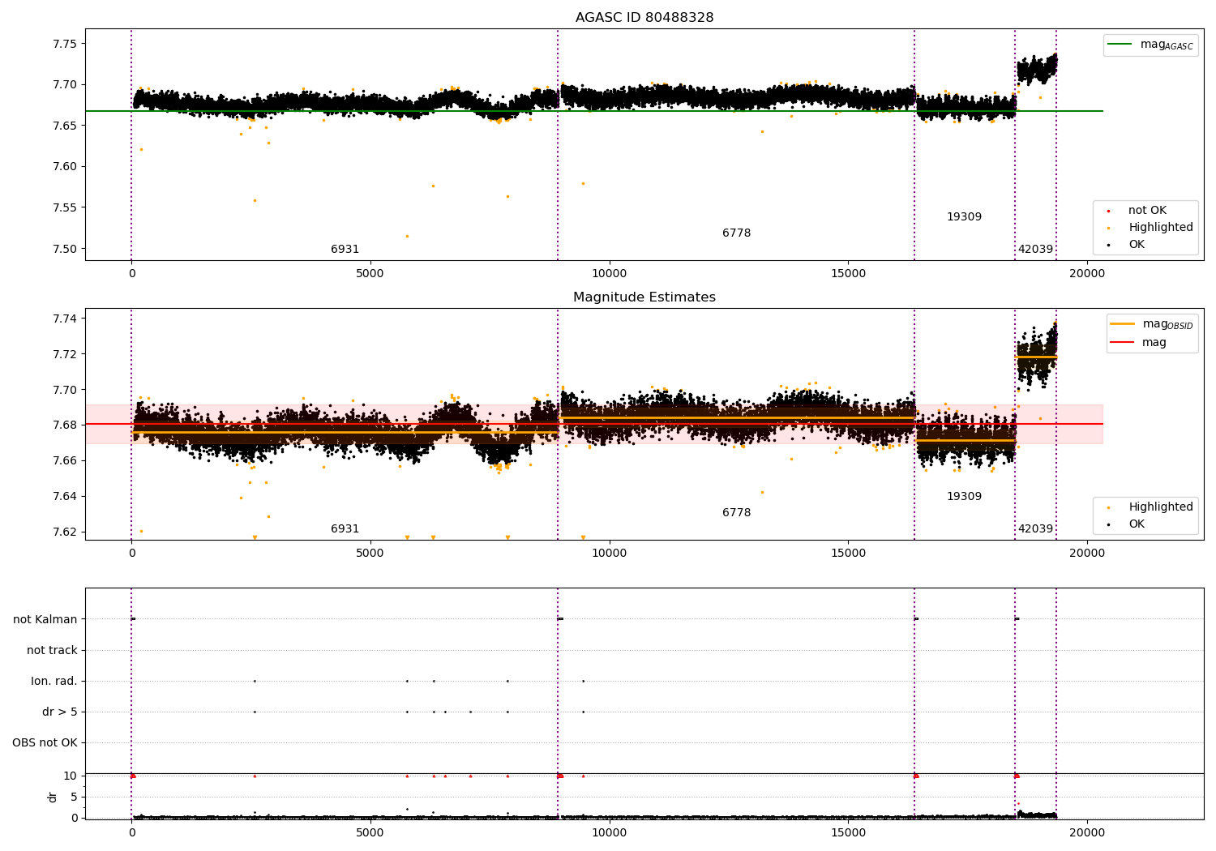Image resolution: width=1216 pixels, height=851 pixels.
Task: Click the 'Ion. rad.' axis label
Action: [x=54, y=681]
